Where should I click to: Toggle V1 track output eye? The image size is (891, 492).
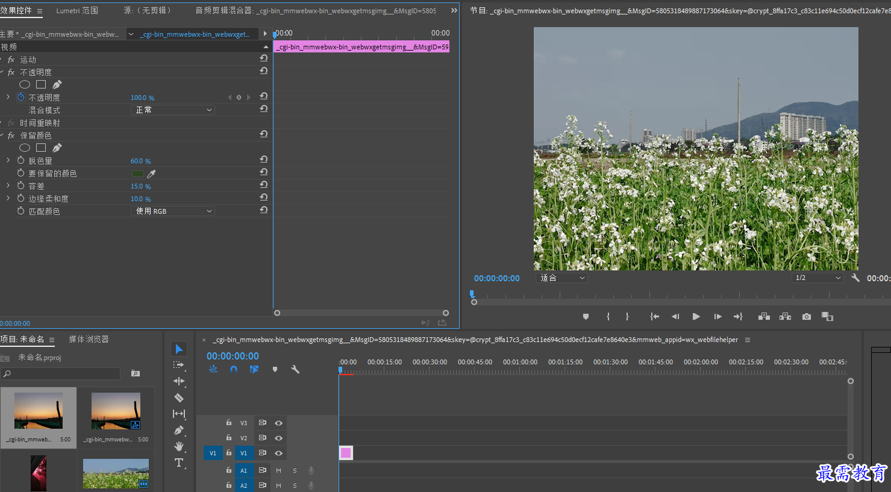[278, 453]
